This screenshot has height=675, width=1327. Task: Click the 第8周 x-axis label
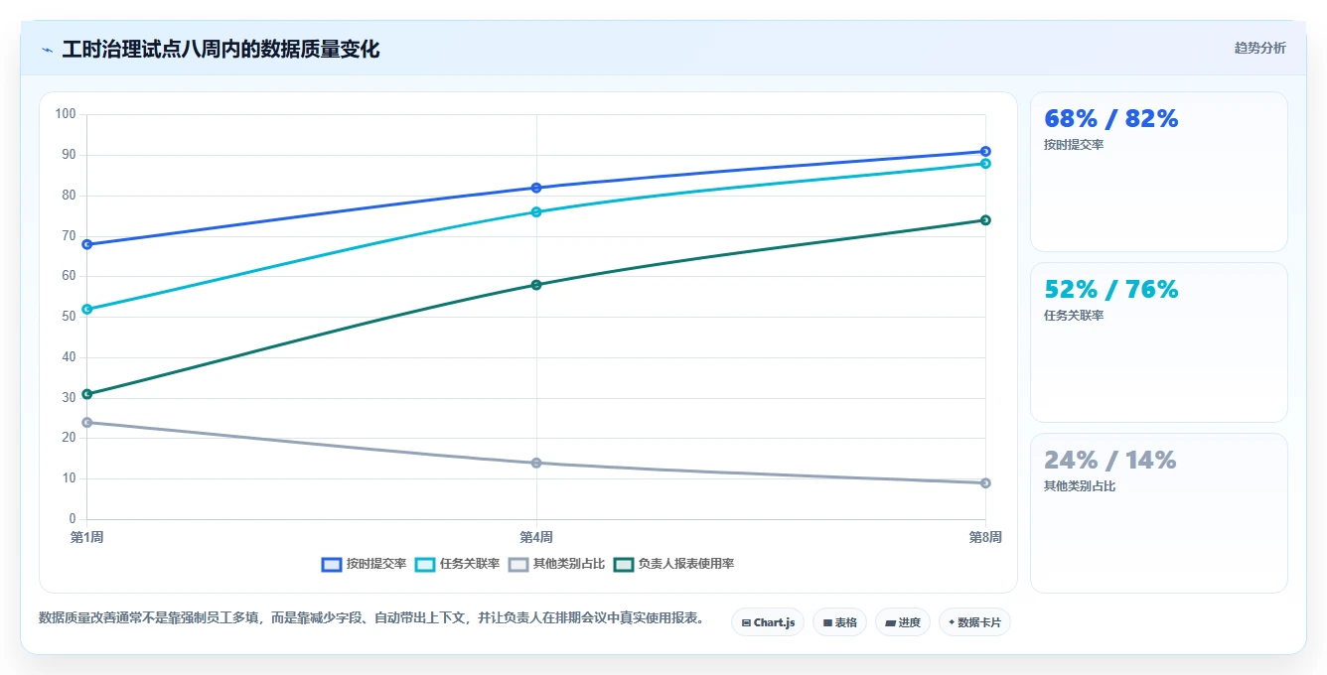985,537
